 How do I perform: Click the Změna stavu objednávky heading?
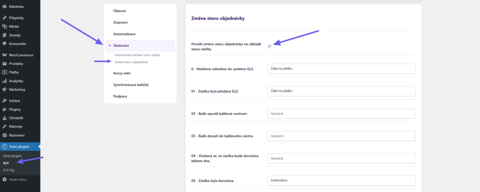217,18
